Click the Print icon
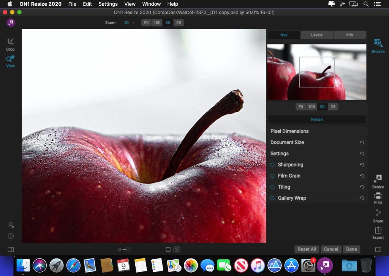The image size is (389, 276). click(x=378, y=198)
